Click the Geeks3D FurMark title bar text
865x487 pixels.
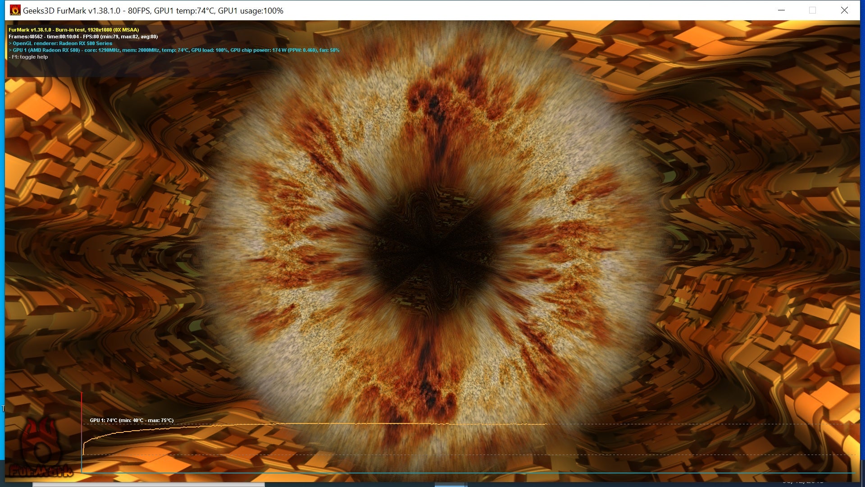click(x=153, y=10)
